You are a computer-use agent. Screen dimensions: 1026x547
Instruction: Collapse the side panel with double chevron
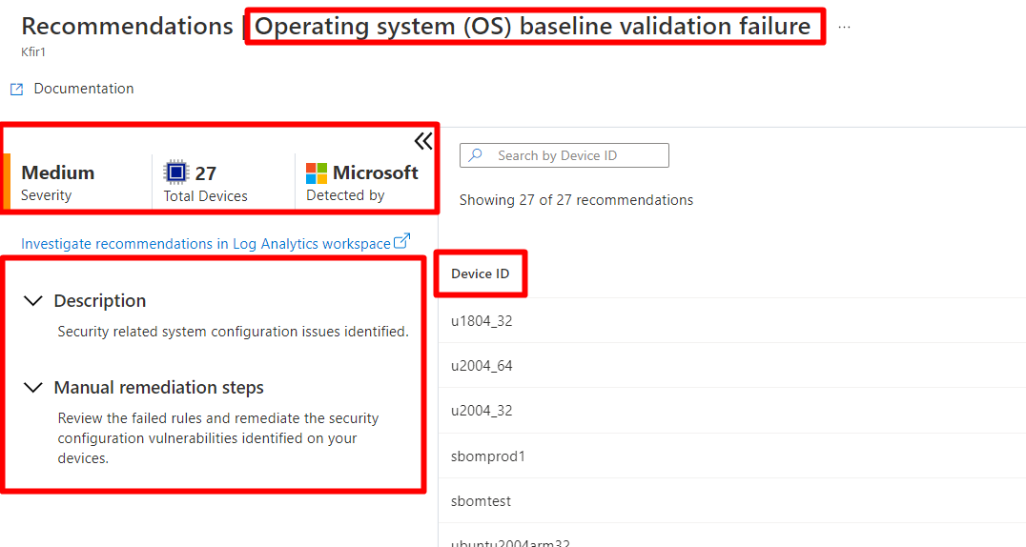(x=423, y=141)
